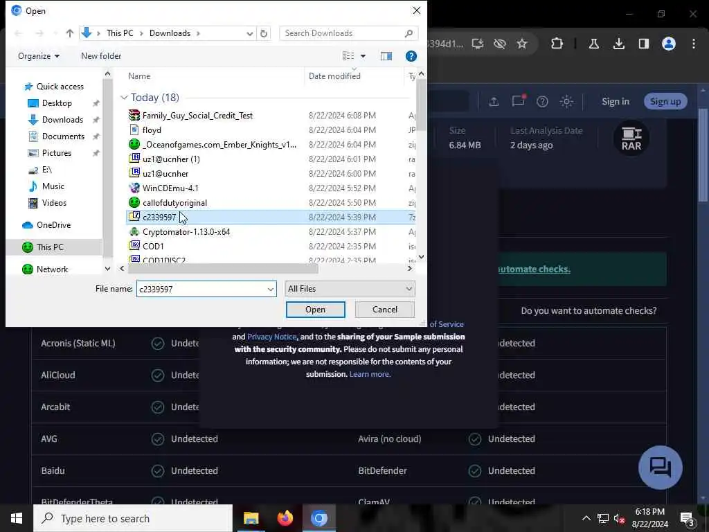Open Firefox from the taskbar
Image resolution: width=709 pixels, height=532 pixels.
(x=285, y=518)
